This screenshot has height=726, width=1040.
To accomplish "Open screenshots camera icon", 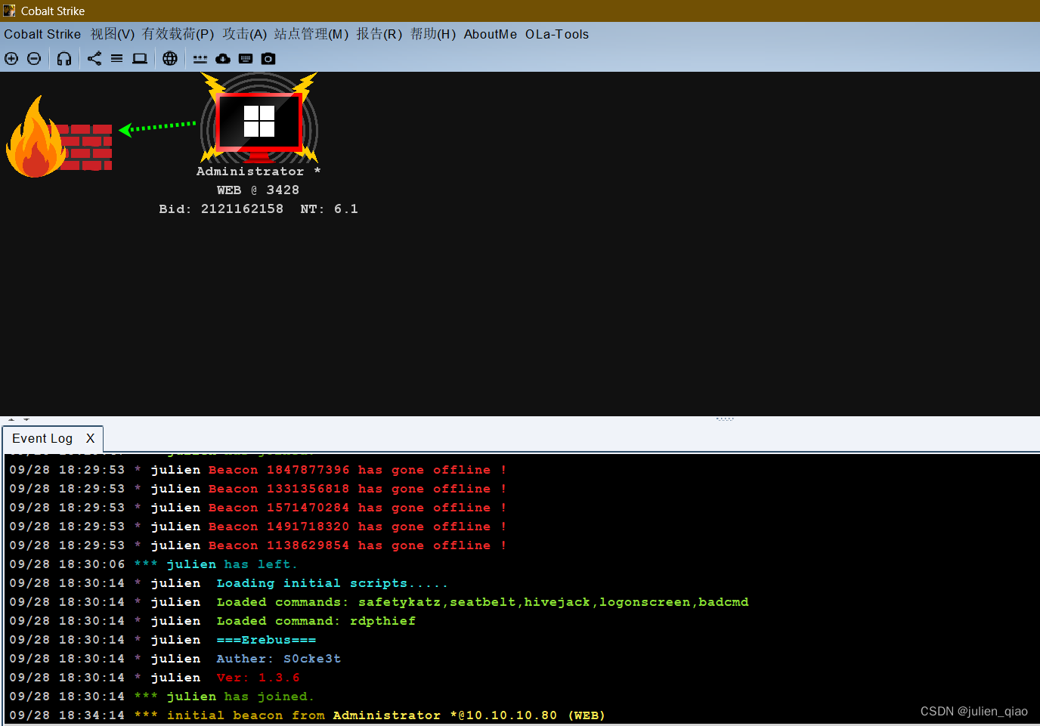I will (x=268, y=58).
